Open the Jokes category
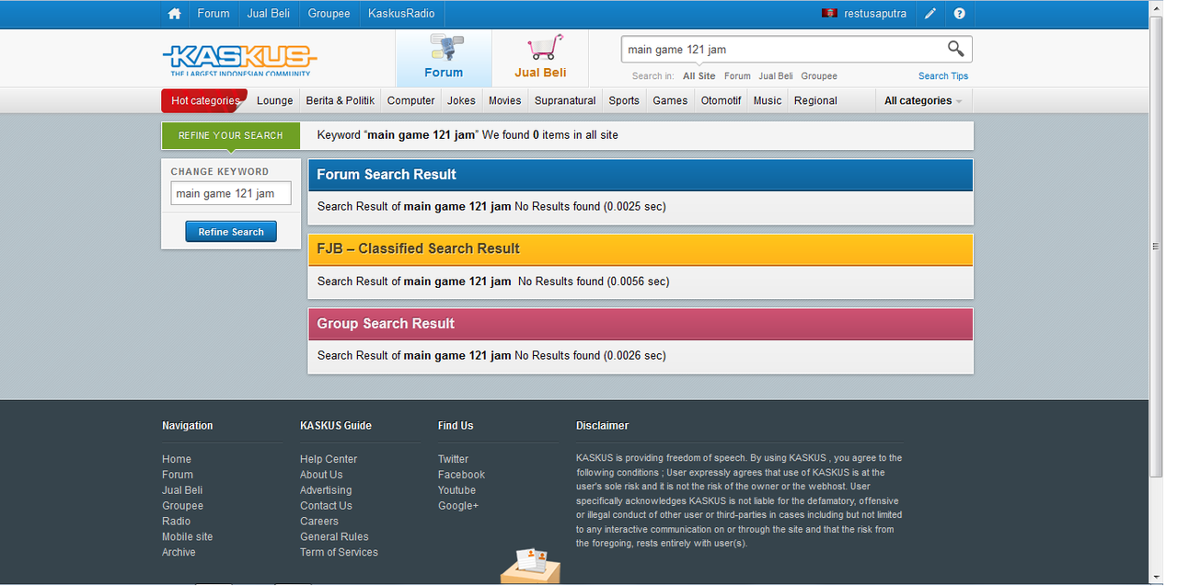The width and height of the screenshot is (1178, 586). pyautogui.click(x=462, y=101)
